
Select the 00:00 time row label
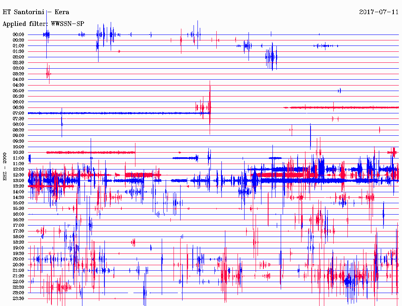tap(18, 35)
